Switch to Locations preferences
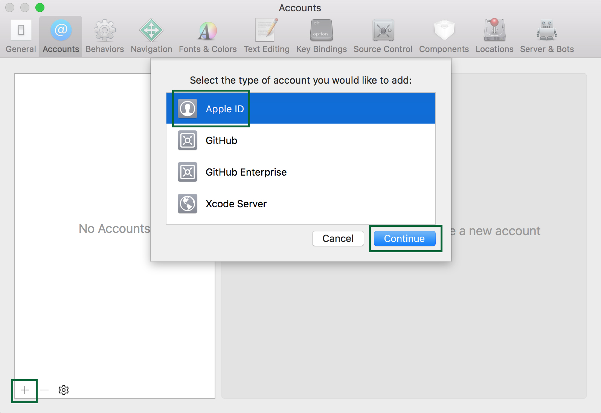 pyautogui.click(x=494, y=37)
